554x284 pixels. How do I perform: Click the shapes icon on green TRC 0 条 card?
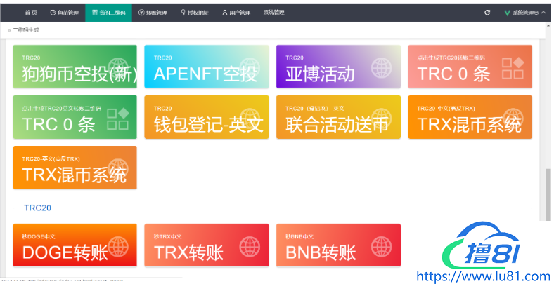117,119
